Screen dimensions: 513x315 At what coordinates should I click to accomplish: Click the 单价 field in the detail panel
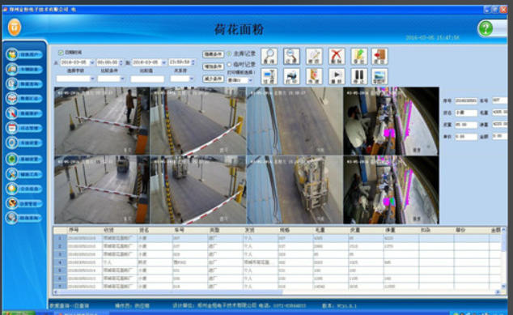(466, 137)
